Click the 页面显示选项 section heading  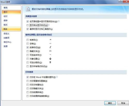(x=31, y=16)
